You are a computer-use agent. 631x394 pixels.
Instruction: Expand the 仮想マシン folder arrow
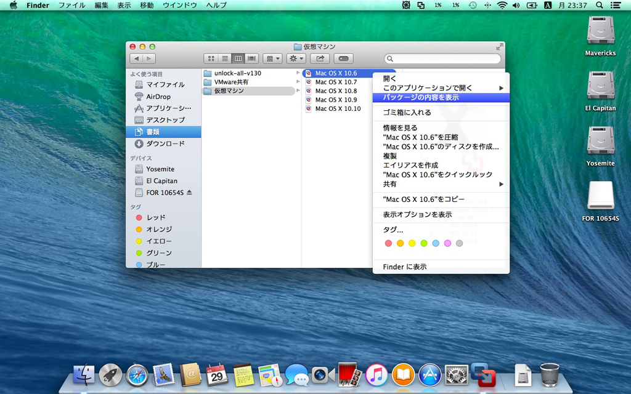point(298,91)
